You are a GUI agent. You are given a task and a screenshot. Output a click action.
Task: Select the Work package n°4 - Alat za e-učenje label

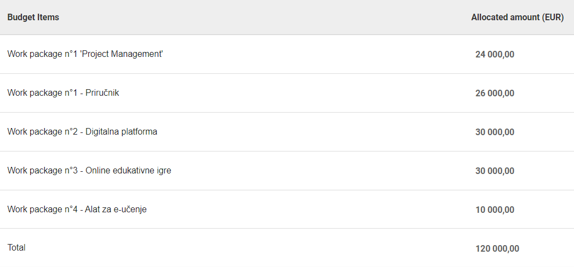click(x=77, y=210)
